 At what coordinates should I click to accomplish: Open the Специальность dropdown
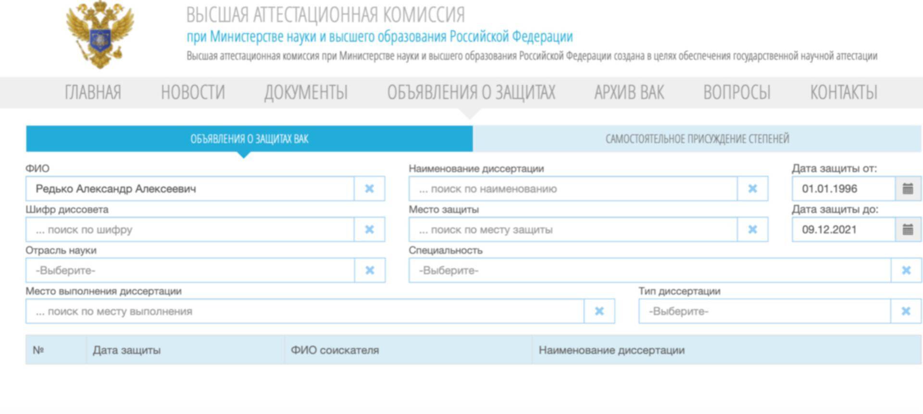pyautogui.click(x=650, y=270)
